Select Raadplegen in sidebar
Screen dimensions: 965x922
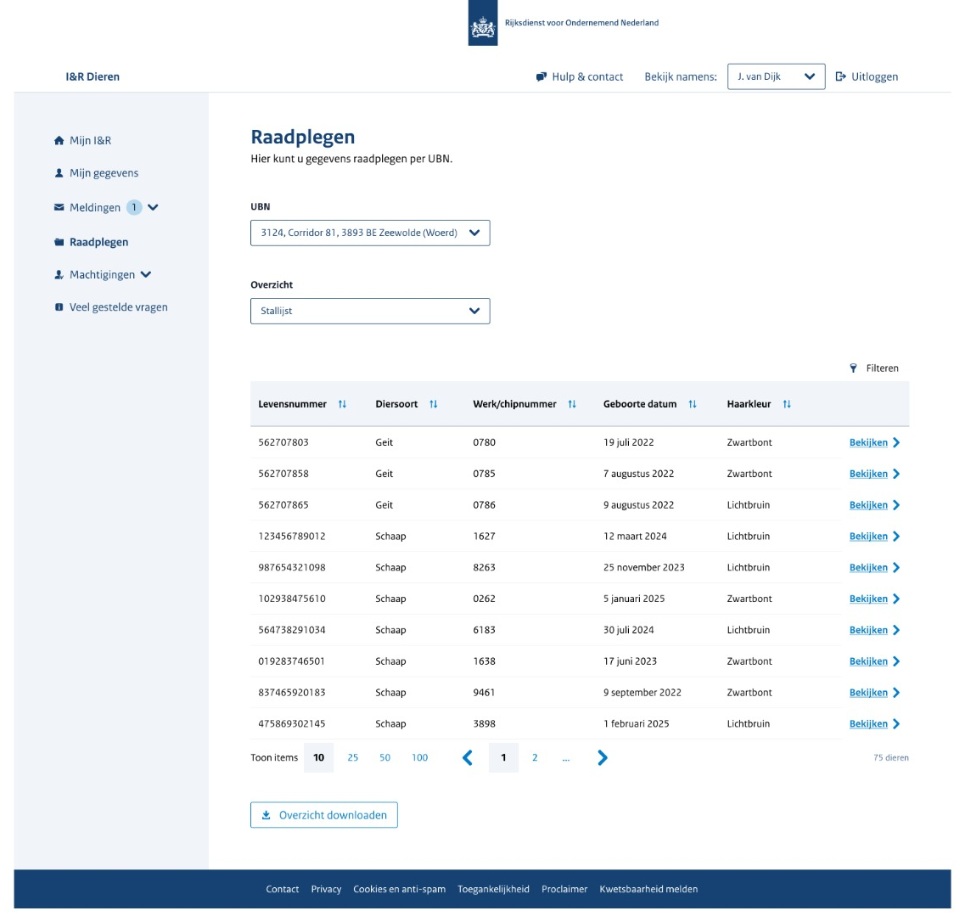click(99, 242)
